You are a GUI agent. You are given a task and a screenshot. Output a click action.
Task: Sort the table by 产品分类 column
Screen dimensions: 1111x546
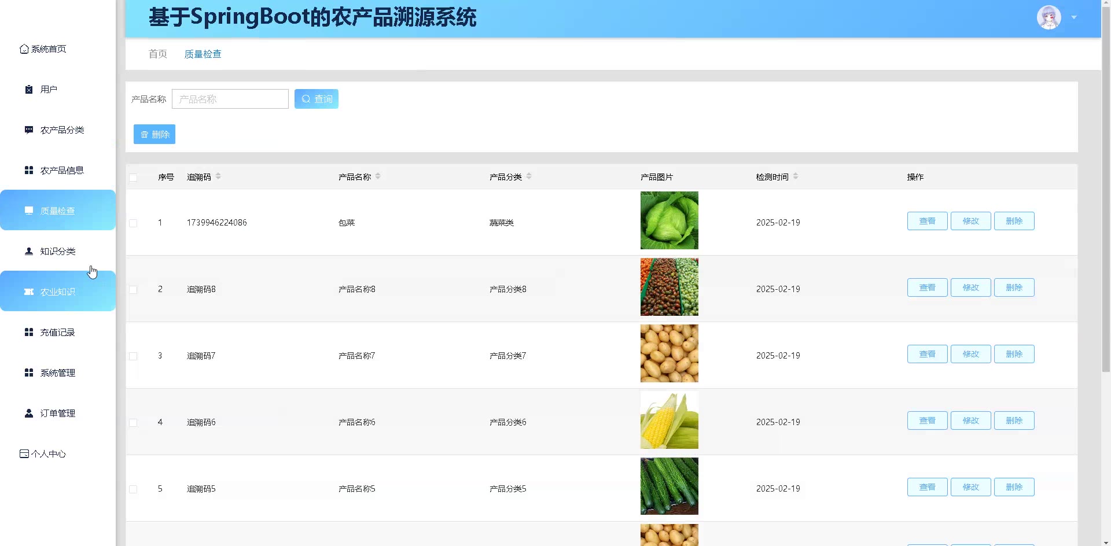click(529, 176)
